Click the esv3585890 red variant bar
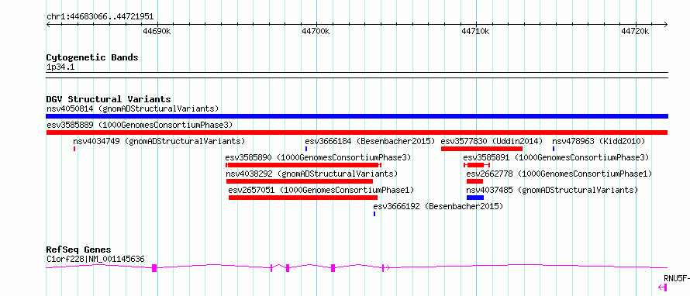The width and height of the screenshot is (690, 296). 303,165
